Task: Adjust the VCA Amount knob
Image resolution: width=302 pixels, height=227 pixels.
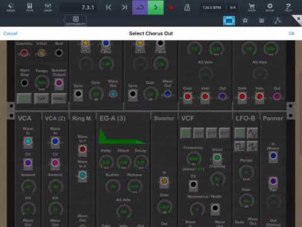Action: point(28,186)
